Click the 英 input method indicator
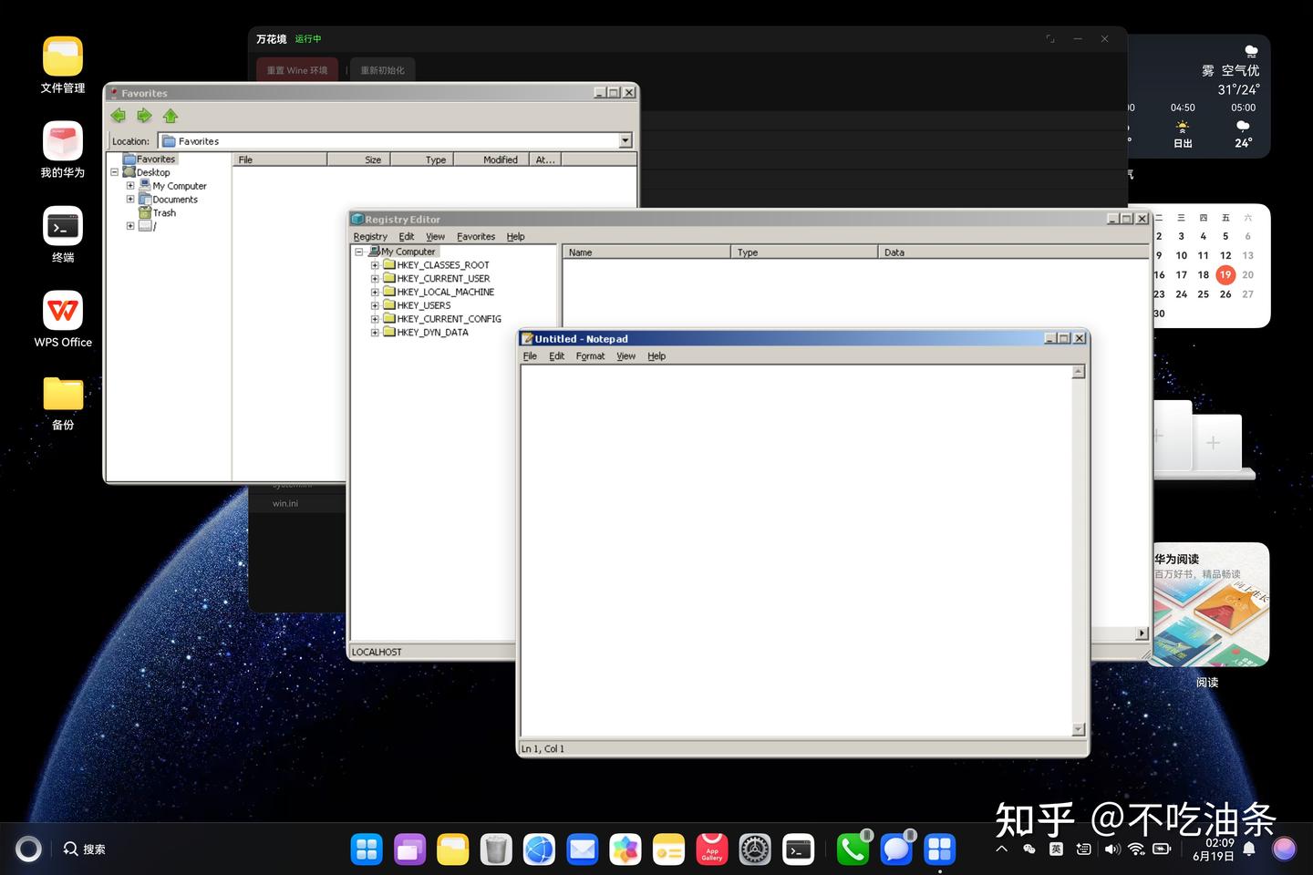 (x=1056, y=849)
